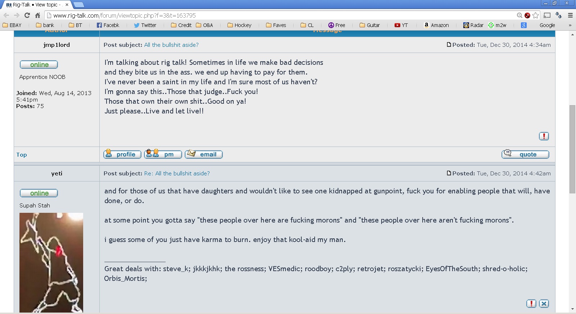Screen dimensions: 576x314
Task: Open the Credit bookmark folder
Action: (181, 25)
